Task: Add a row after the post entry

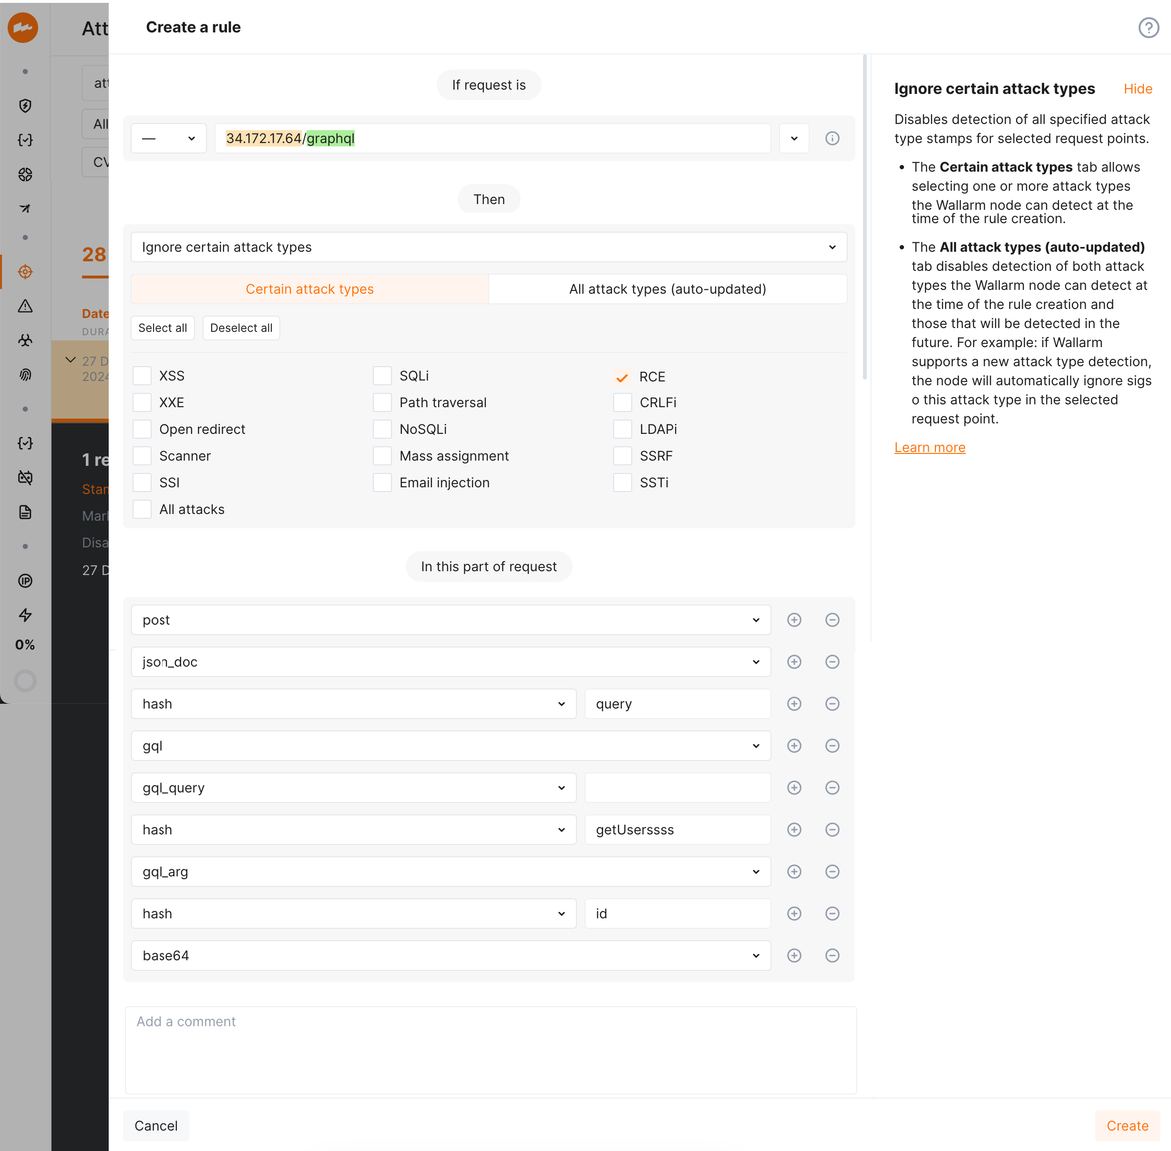Action: point(794,620)
